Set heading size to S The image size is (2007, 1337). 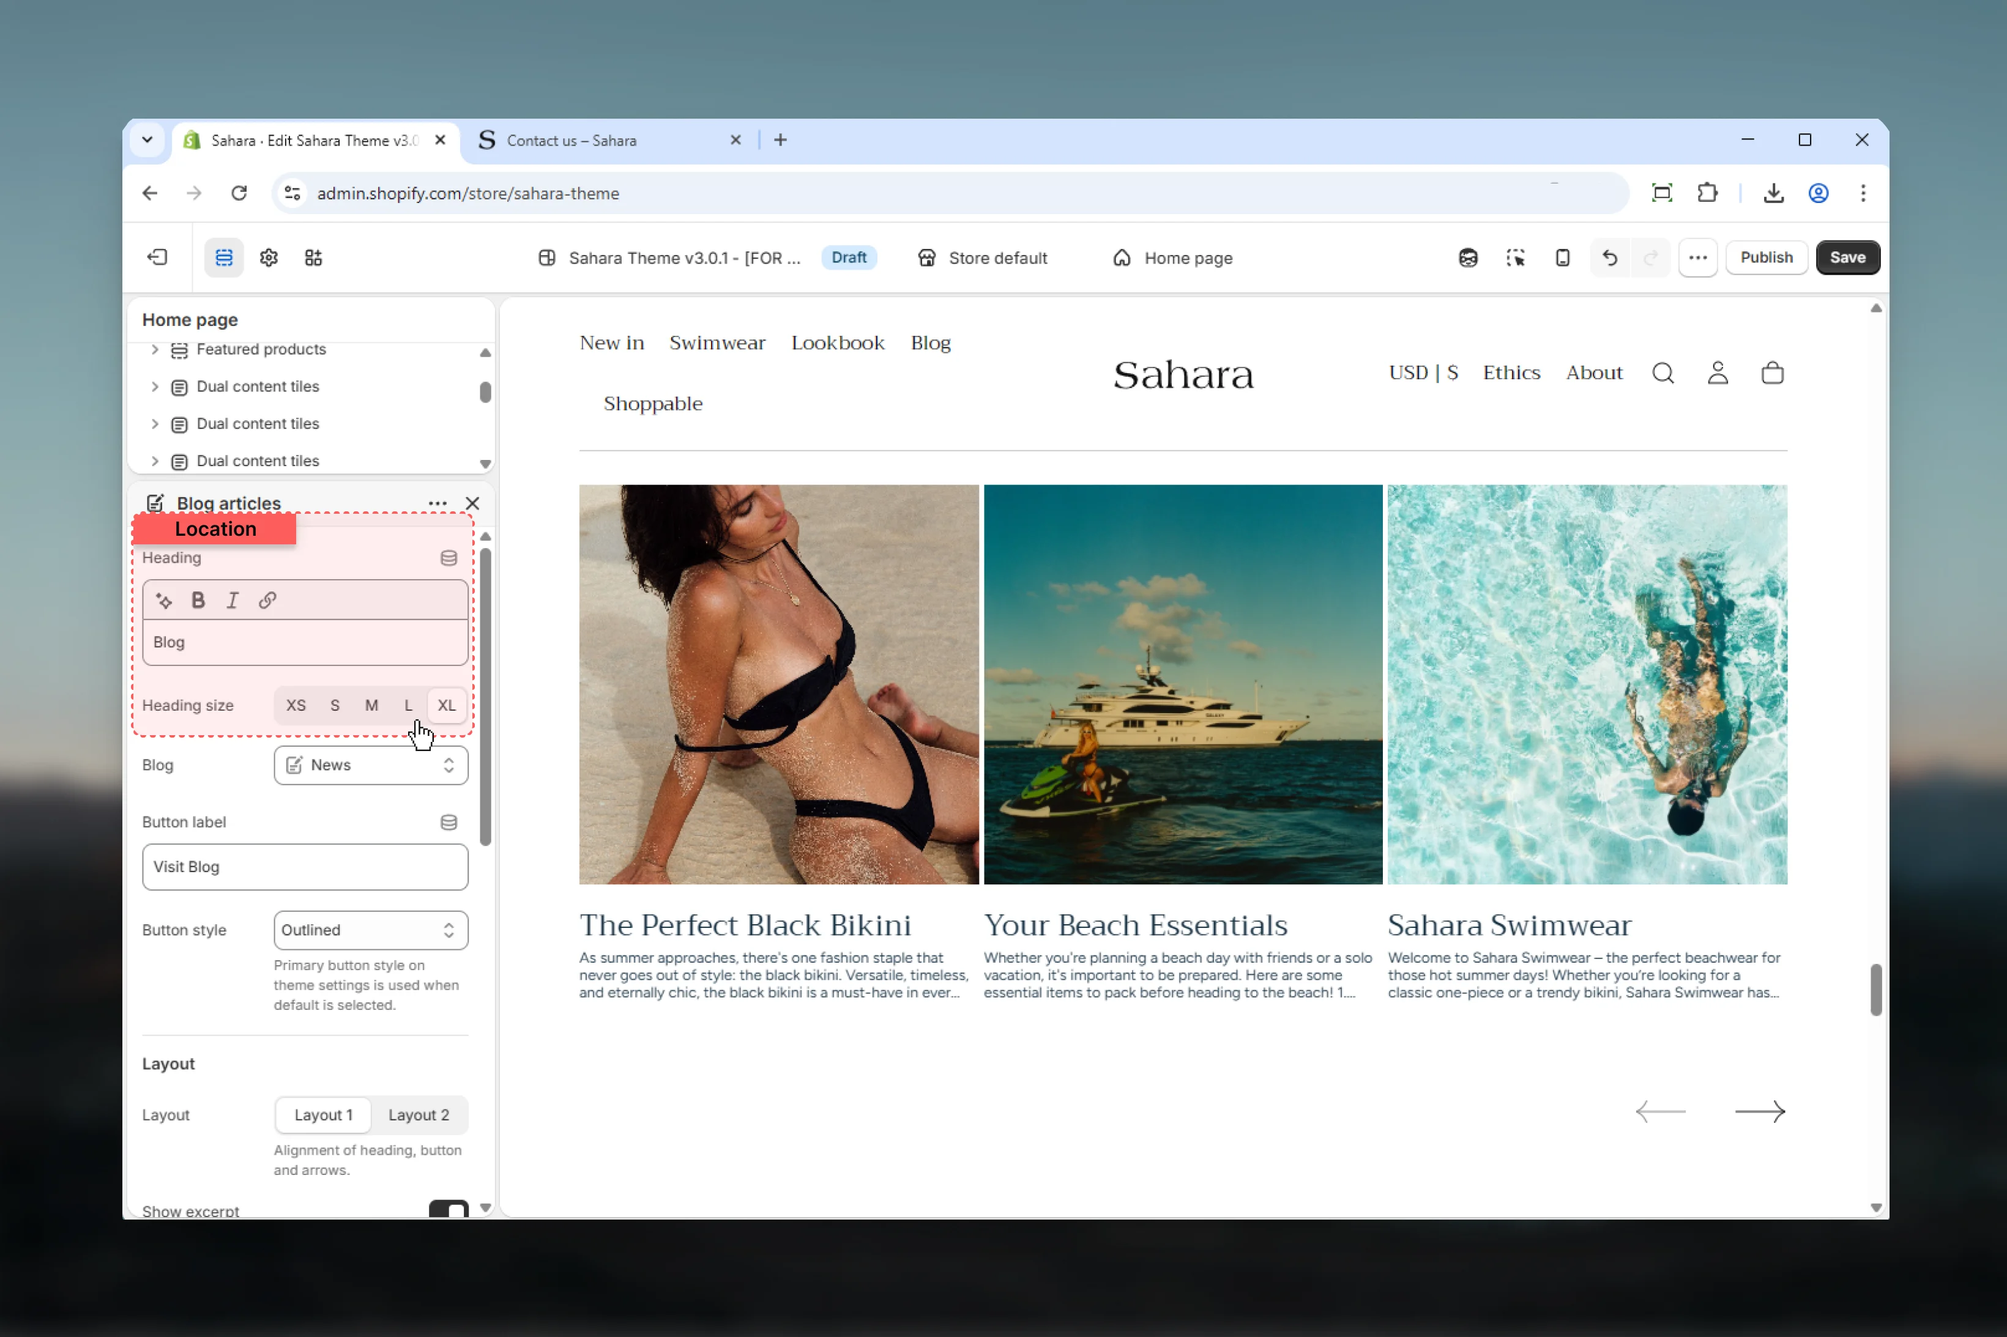pyautogui.click(x=334, y=705)
